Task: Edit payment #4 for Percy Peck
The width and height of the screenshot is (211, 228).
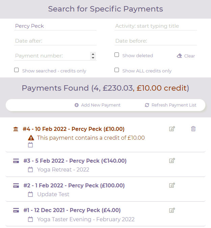Action: click(x=172, y=129)
